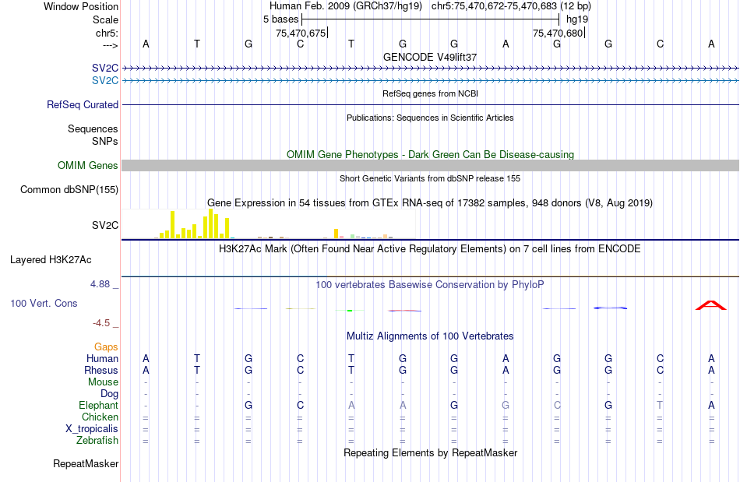Click the chr5:75,470,672-75,470,683 (12 bp) position text
The image size is (740, 482).
[x=511, y=6]
